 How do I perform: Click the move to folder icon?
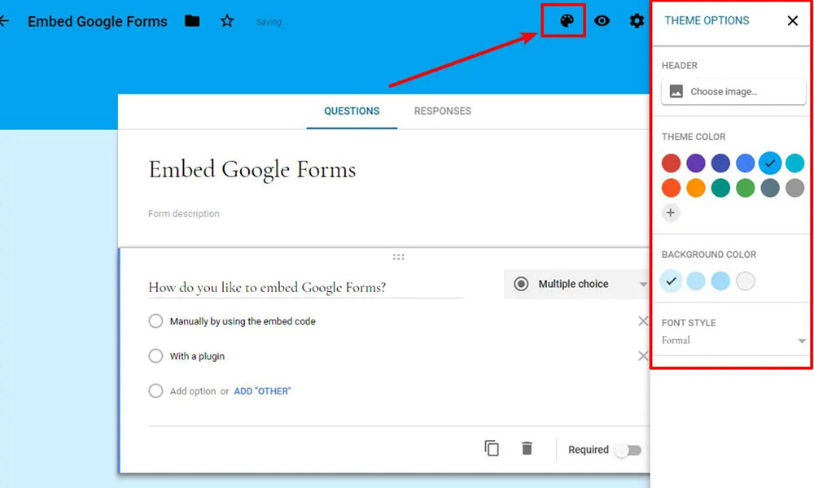[192, 21]
